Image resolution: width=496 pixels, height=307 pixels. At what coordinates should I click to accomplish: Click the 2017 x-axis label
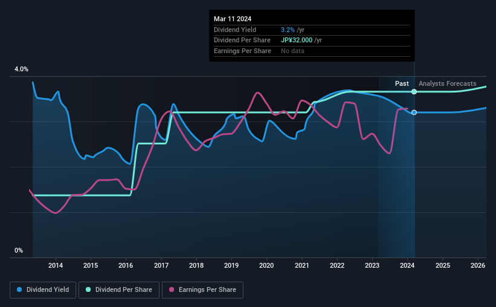point(161,265)
